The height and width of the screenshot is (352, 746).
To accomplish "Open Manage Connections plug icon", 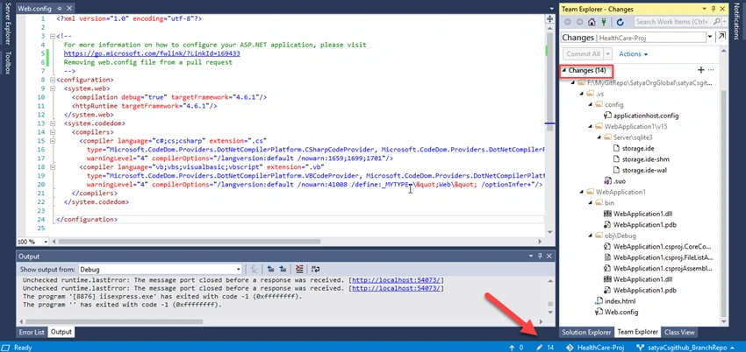I will coord(604,22).
